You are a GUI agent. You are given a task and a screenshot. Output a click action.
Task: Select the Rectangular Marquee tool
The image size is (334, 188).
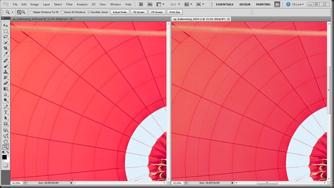(6, 31)
